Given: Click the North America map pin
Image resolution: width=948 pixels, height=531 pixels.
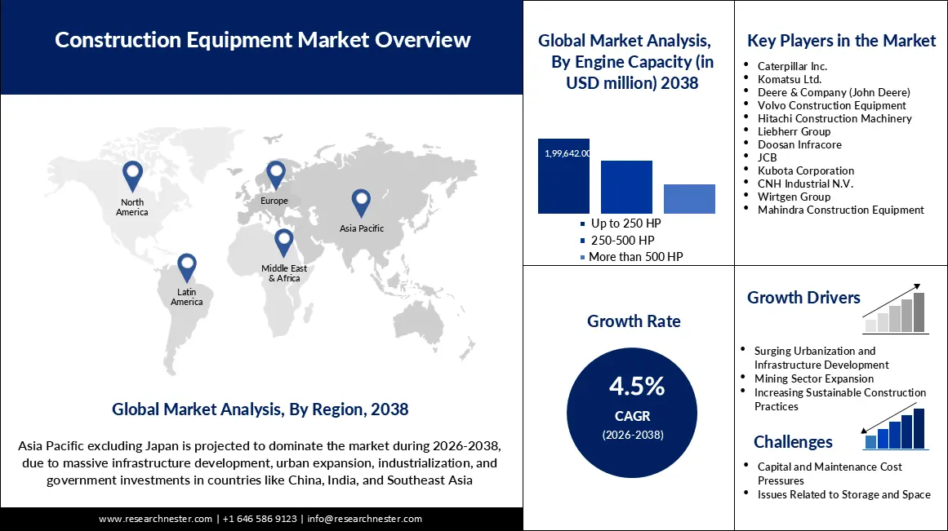Looking at the screenshot, I should [x=132, y=176].
